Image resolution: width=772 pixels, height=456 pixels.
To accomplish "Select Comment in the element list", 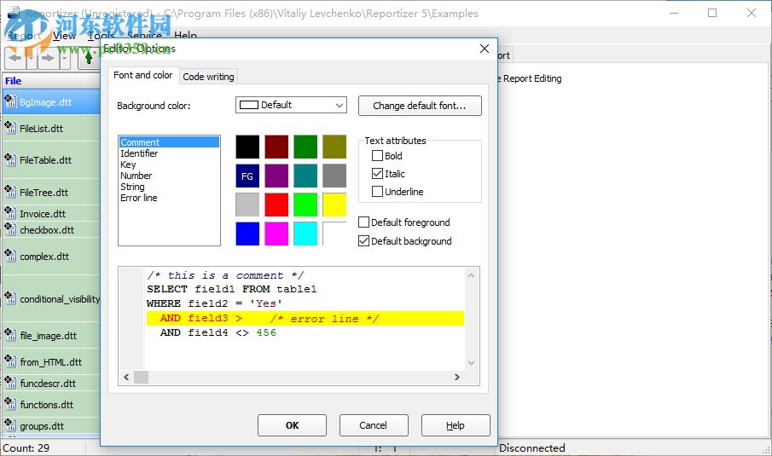I will pyautogui.click(x=169, y=142).
